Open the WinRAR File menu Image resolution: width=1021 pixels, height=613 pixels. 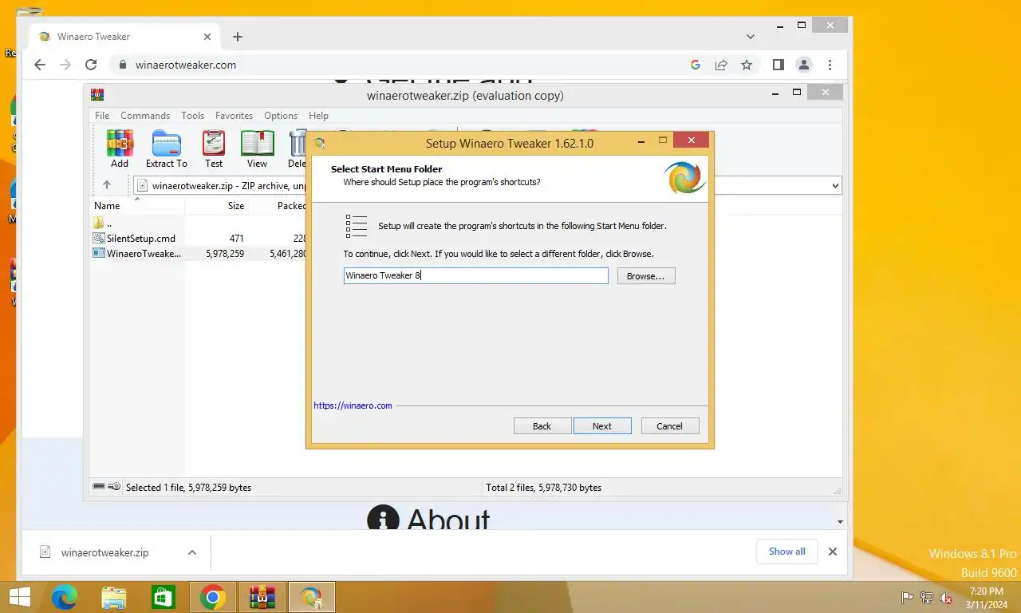[x=102, y=116]
